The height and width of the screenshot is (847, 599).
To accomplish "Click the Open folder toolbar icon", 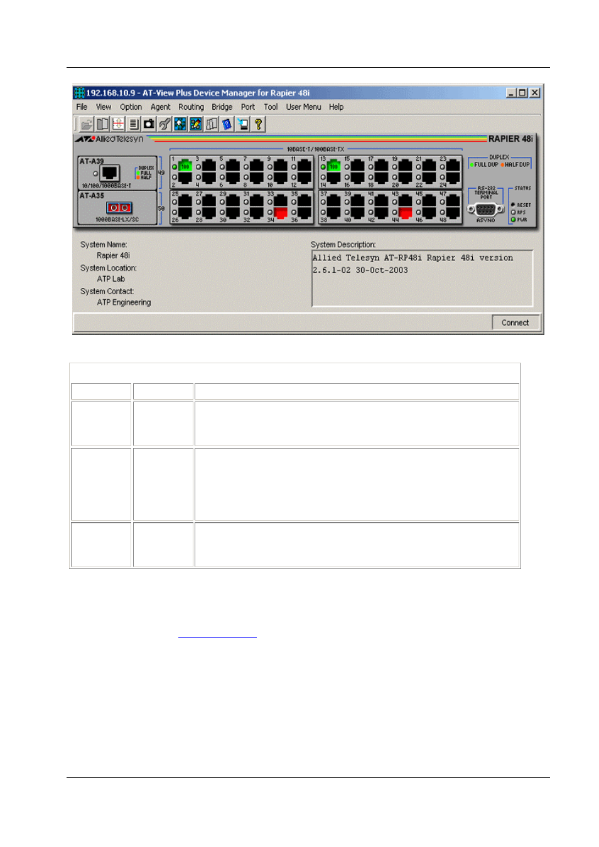I will click(87, 124).
